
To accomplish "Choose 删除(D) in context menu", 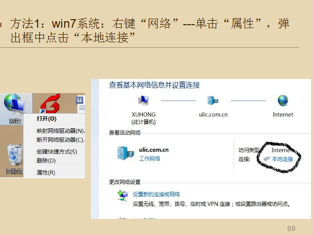I will coord(46,161).
